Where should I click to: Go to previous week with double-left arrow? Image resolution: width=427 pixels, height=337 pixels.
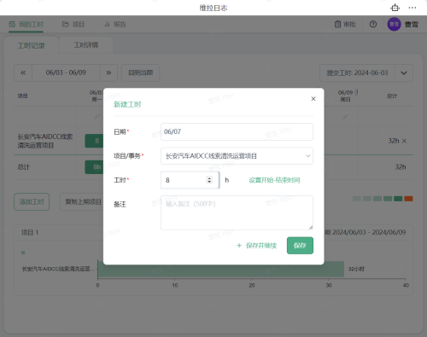(x=23, y=73)
